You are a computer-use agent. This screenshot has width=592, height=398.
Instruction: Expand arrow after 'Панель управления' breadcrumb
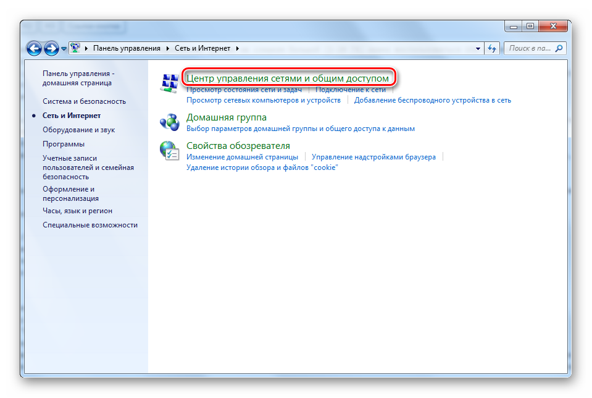coord(168,48)
